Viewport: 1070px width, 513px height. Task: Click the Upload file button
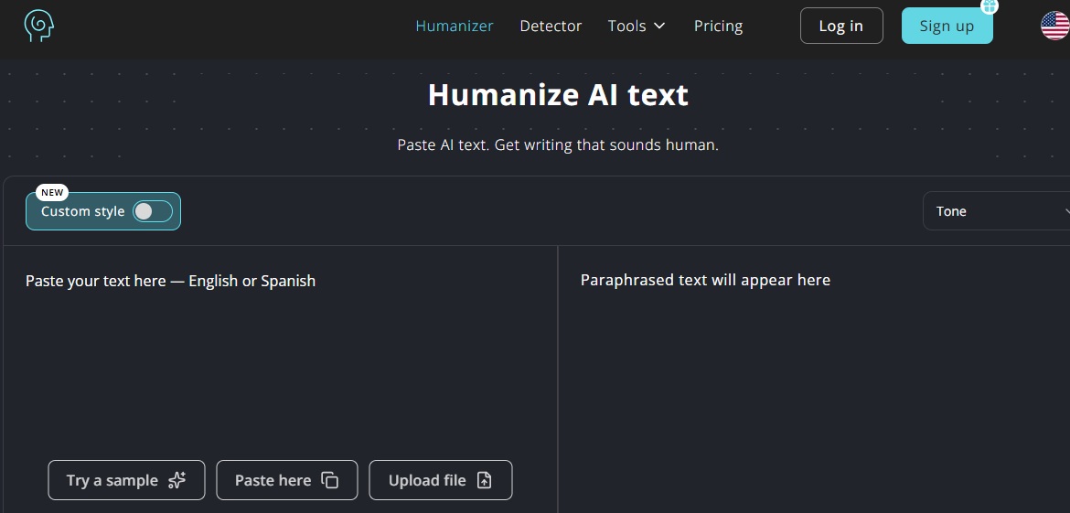click(441, 480)
